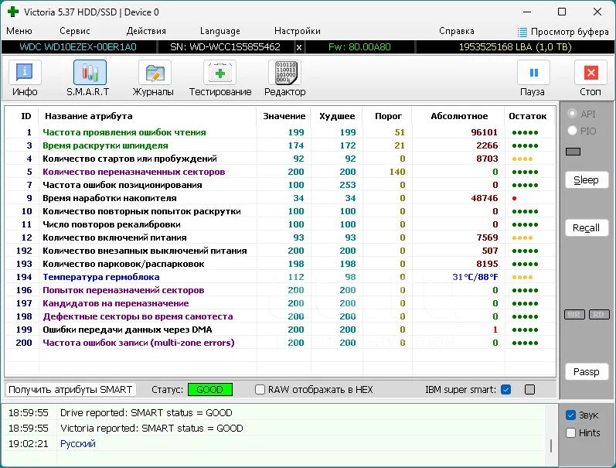Open the Меню menu
The width and height of the screenshot is (616, 468).
click(x=19, y=31)
